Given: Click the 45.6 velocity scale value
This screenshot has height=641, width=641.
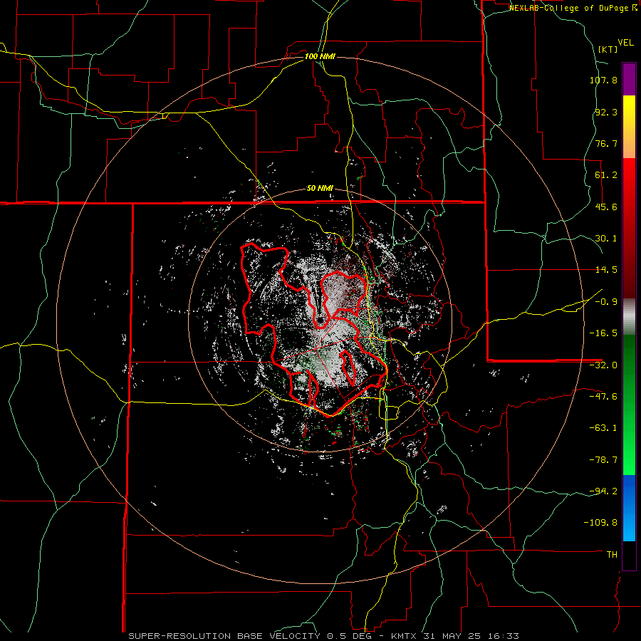Looking at the screenshot, I should 606,207.
